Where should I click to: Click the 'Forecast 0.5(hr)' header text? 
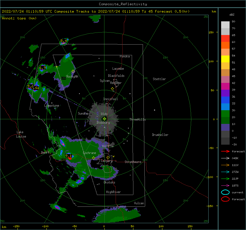[x=172, y=11]
